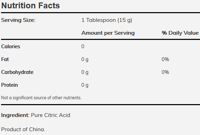Screen dimensions: 200x135
Task: Click the Fat amount 0 g
Action: point(85,59)
